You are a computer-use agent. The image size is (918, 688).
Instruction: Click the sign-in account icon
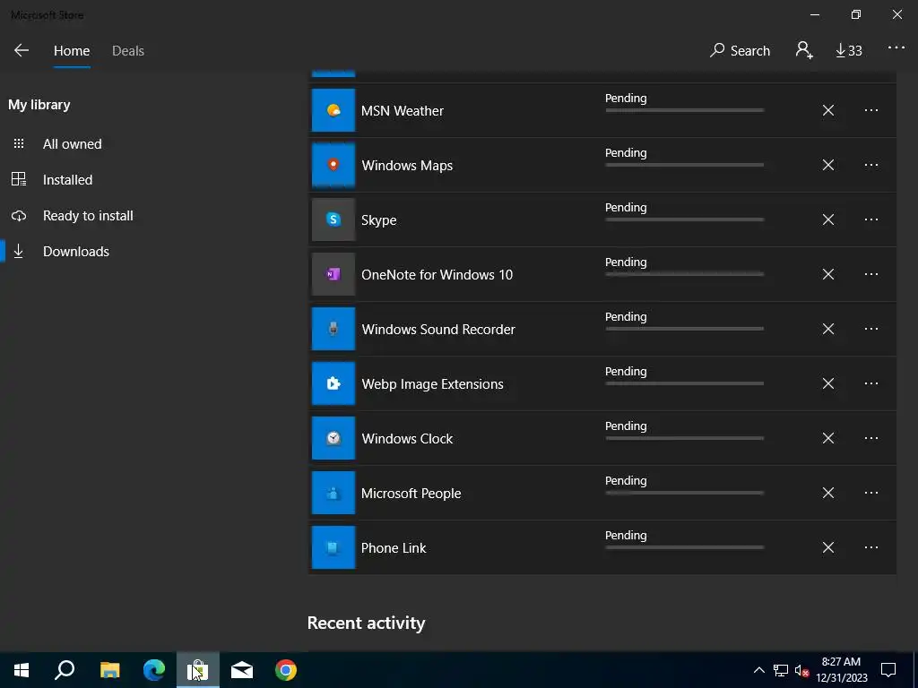point(804,50)
